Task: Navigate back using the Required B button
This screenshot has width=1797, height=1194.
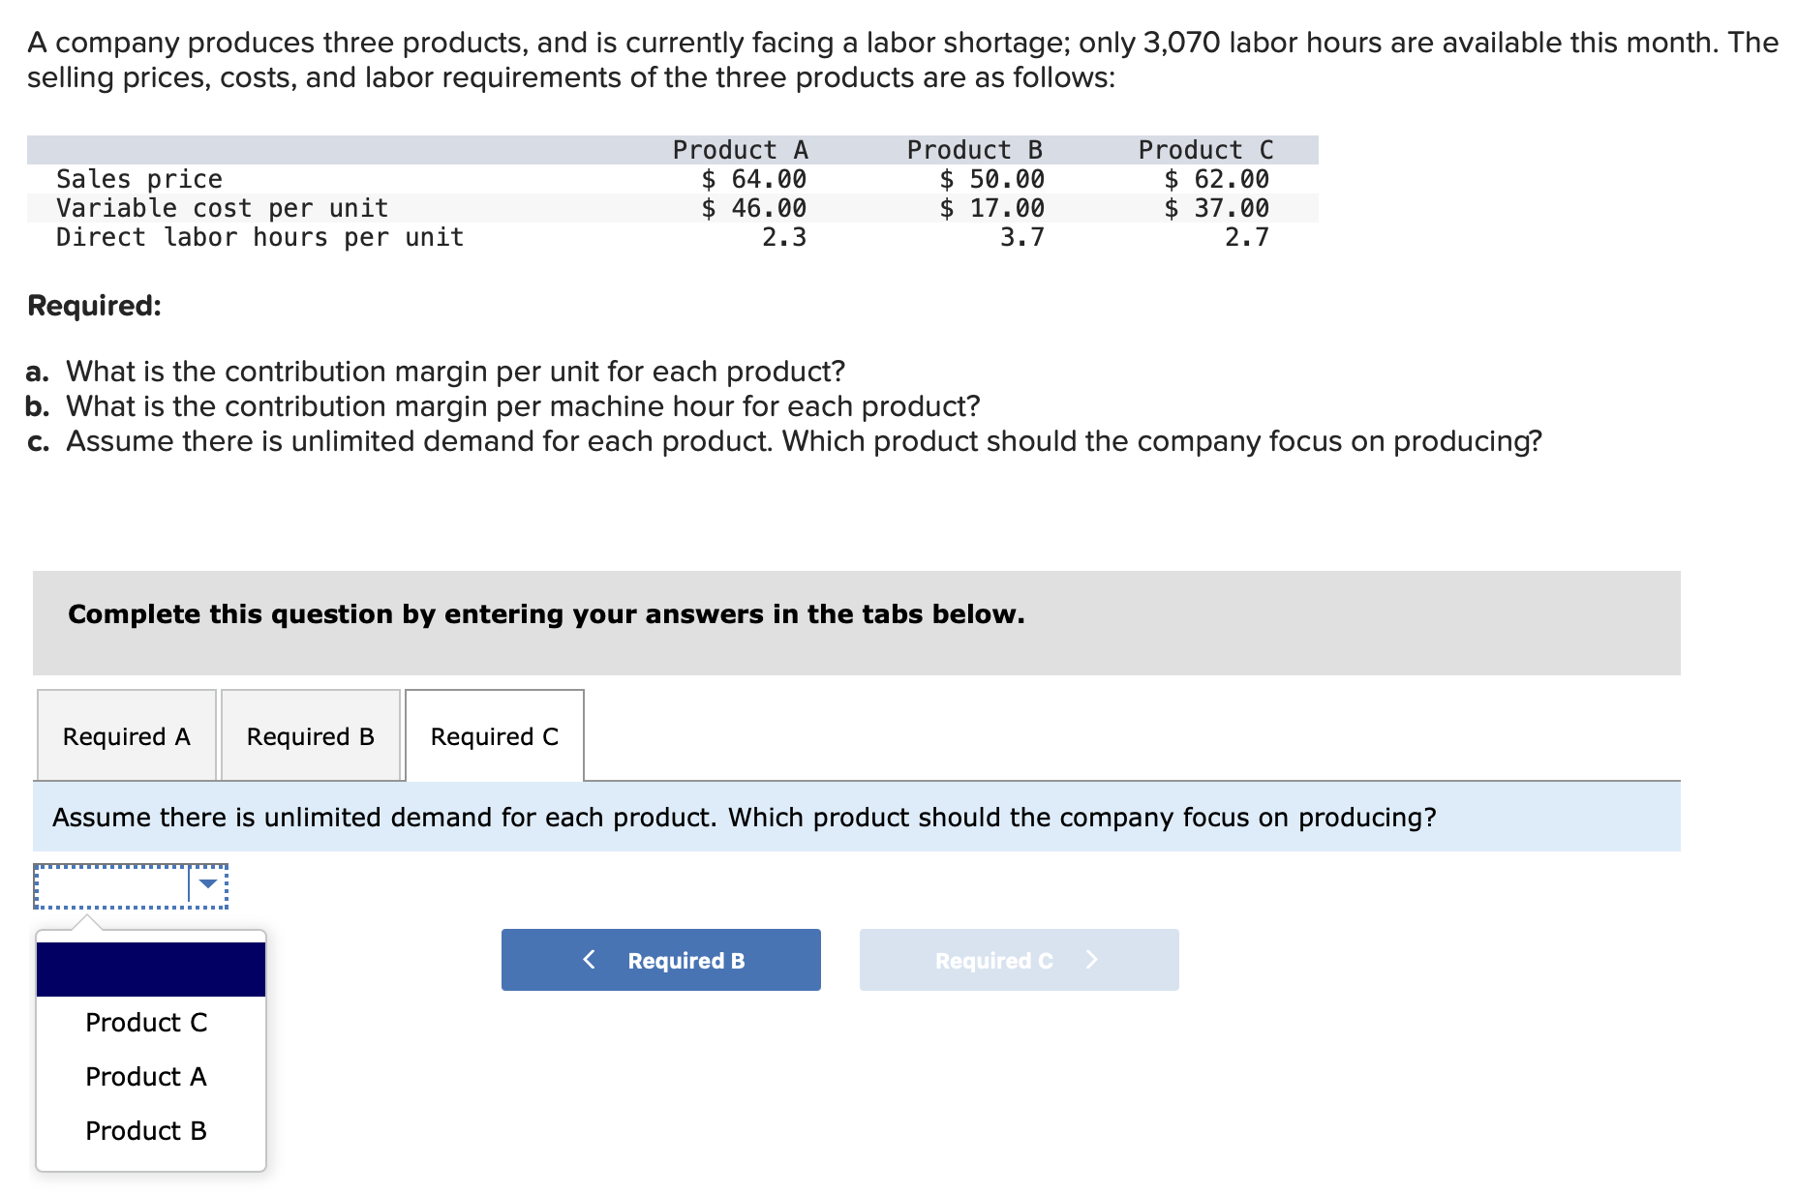Action: click(x=660, y=959)
